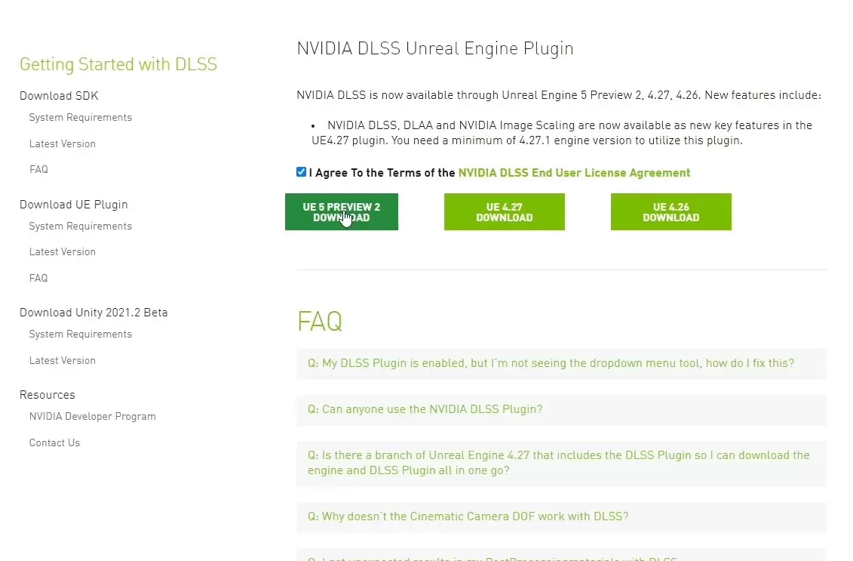Open System Requirements under Download UE Plugin

[80, 226]
